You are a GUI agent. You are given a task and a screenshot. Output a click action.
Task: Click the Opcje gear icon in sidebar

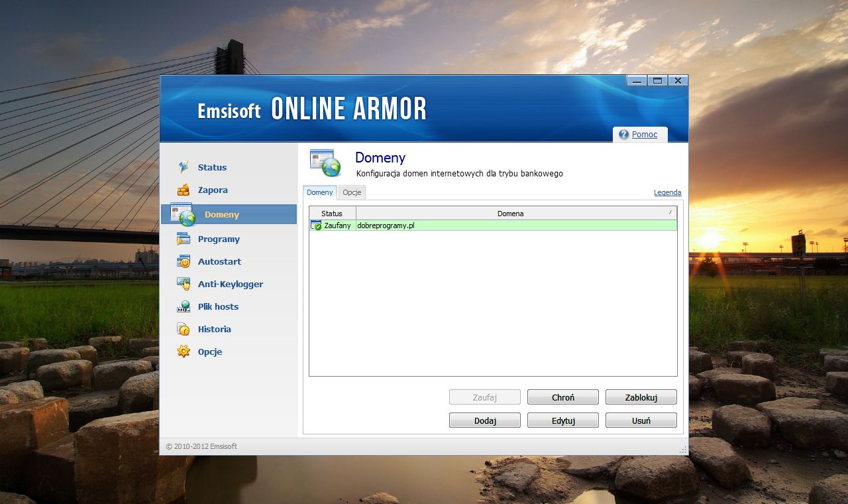coord(184,351)
